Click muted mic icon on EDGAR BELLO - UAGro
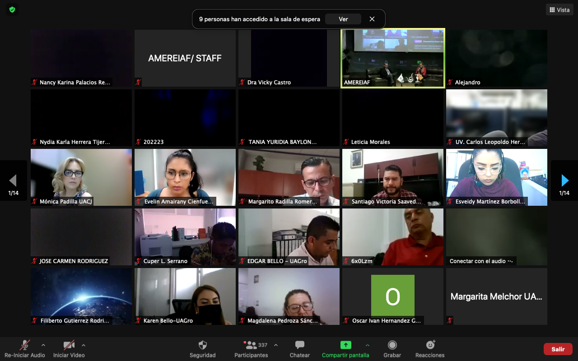Screen dimensions: 578x361 (x=242, y=261)
